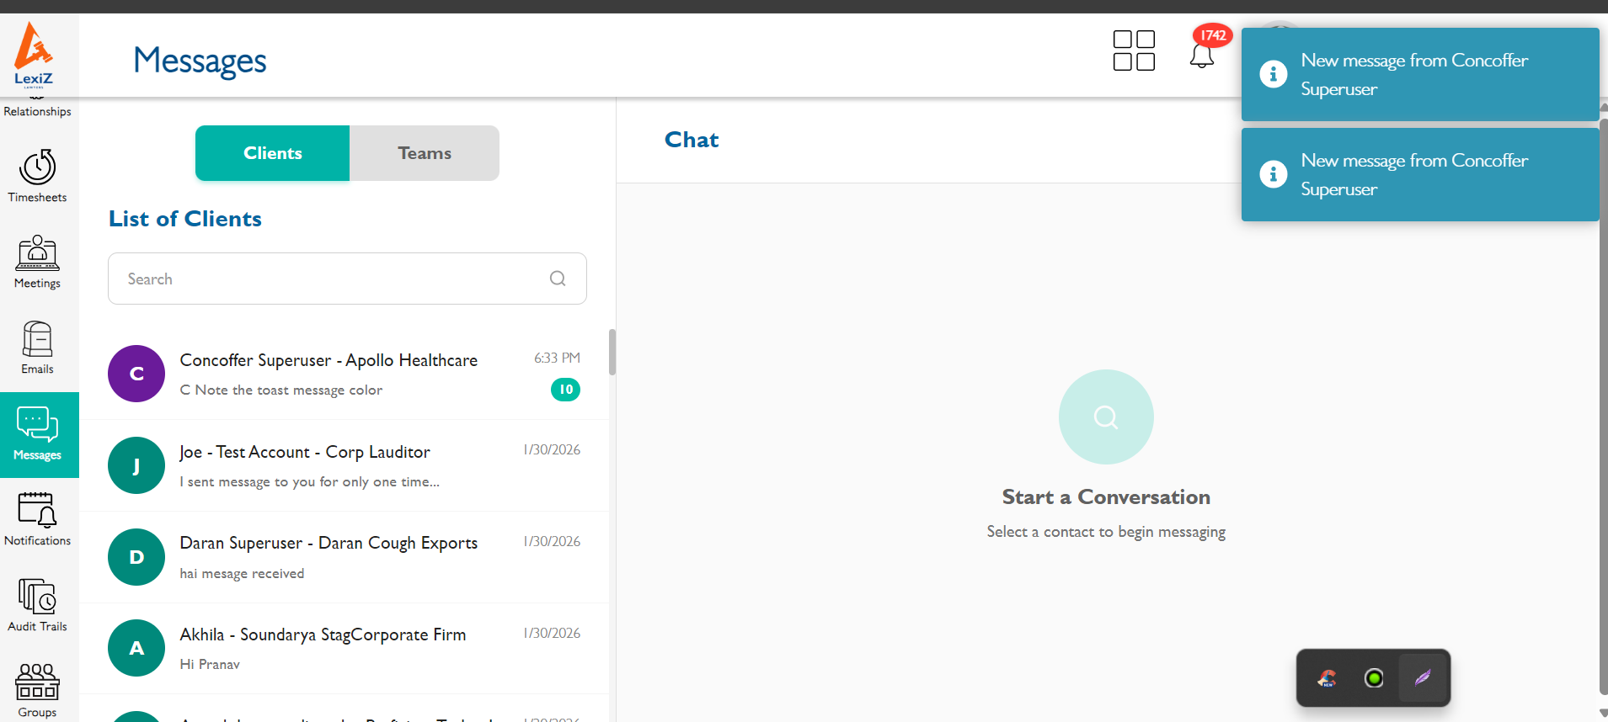This screenshot has width=1608, height=722.
Task: Click the green record circle icon
Action: point(1374,678)
